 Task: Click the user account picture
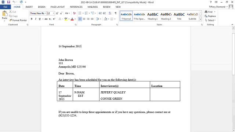click(231, 7)
